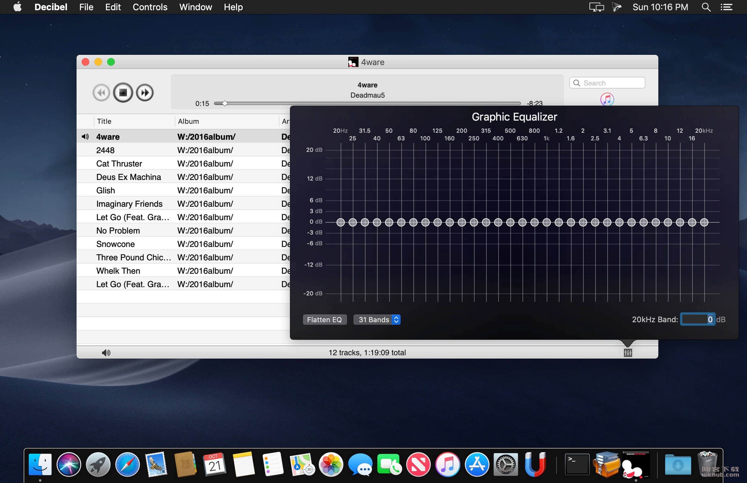Open Maps icon in Dock
This screenshot has height=483, width=747.
coord(302,464)
